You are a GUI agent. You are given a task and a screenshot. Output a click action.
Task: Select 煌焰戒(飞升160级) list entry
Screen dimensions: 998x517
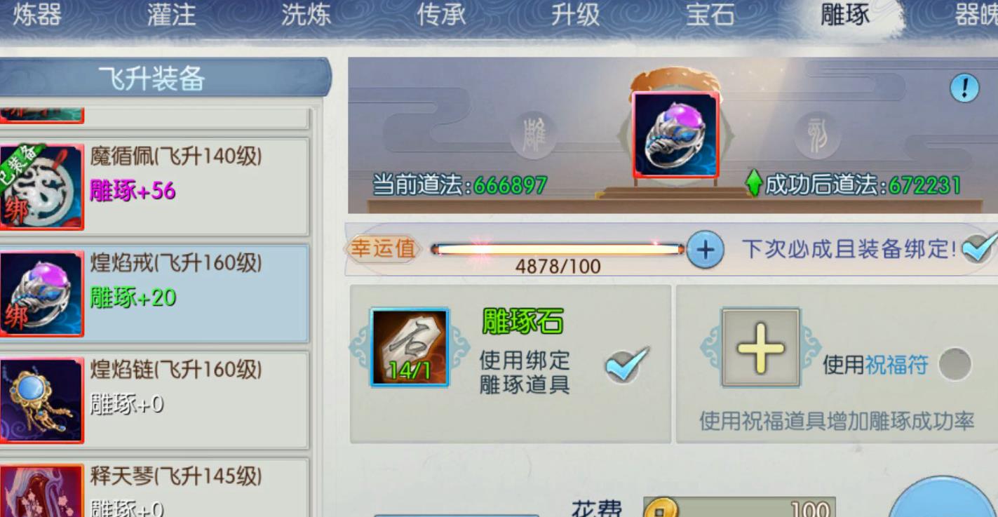154,293
